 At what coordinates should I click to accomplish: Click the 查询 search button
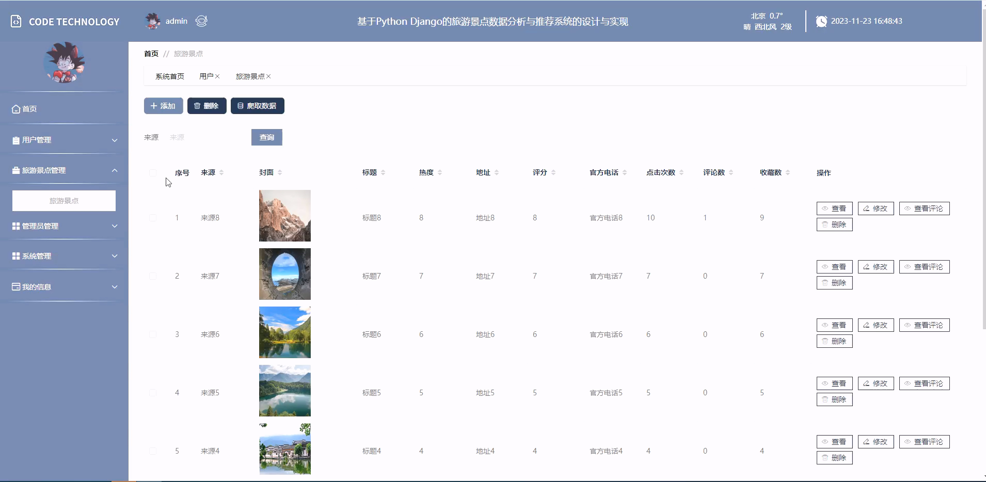pyautogui.click(x=266, y=137)
